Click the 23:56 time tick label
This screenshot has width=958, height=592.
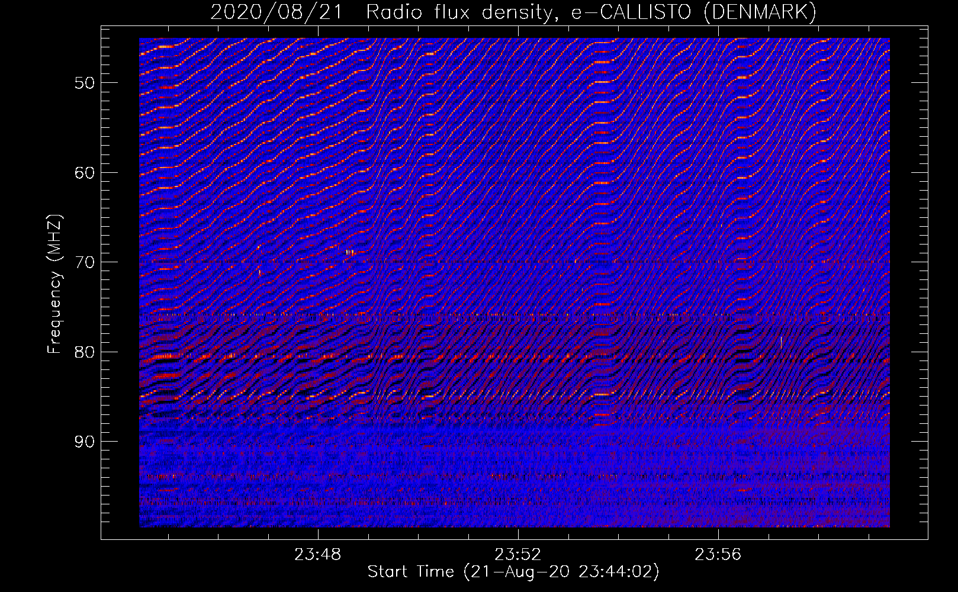(718, 555)
